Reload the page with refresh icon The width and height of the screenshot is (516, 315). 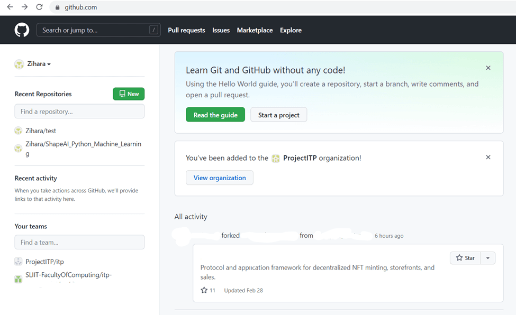click(39, 7)
